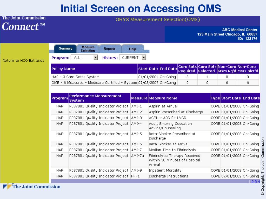Image resolution: width=266 pixels, height=199 pixels.
Task: Select measure code AMI-1
Action: pos(136,106)
